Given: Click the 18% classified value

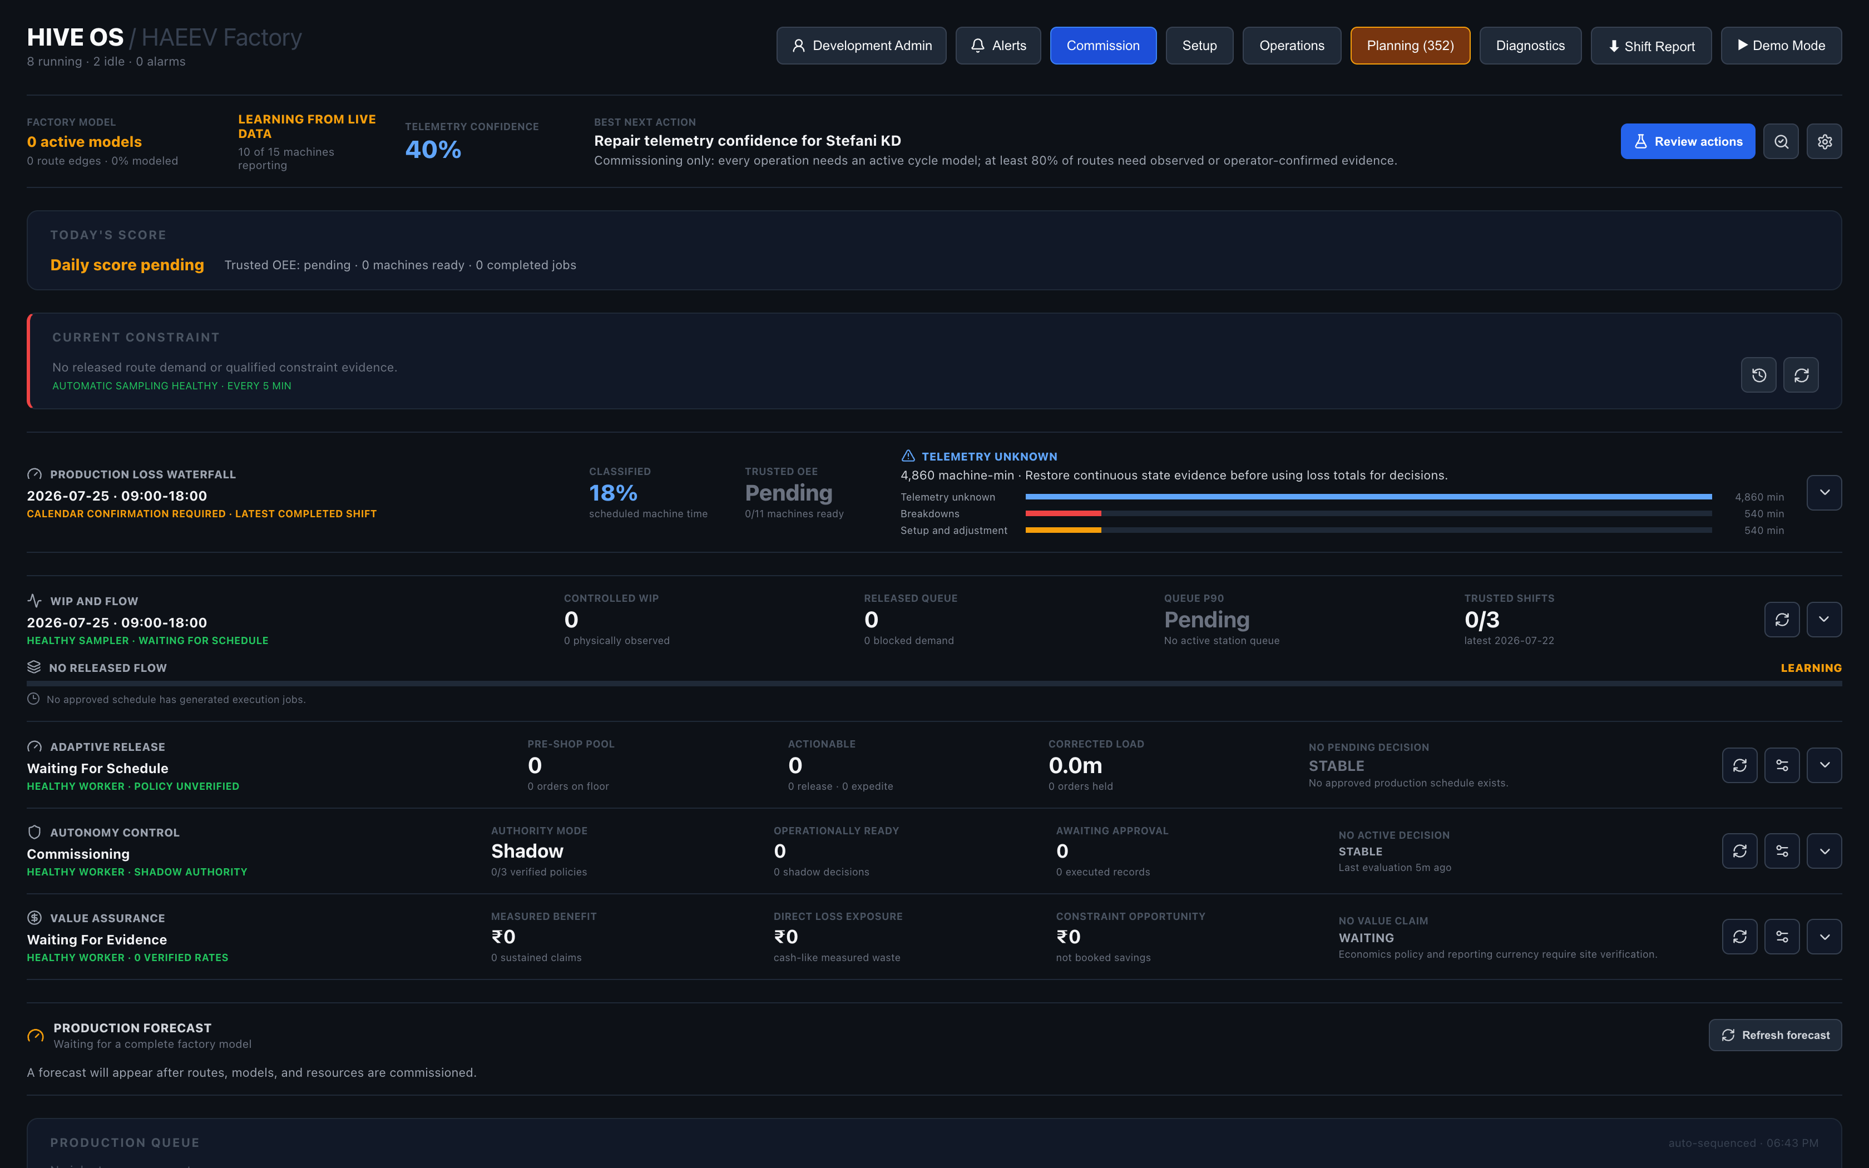Looking at the screenshot, I should click(x=613, y=493).
